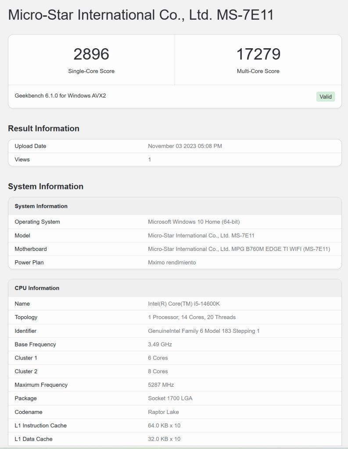Viewport: 348px width, 449px height.
Task: Click the Geekbench 6.1.0 for Windows AVX2 text
Action: point(60,96)
